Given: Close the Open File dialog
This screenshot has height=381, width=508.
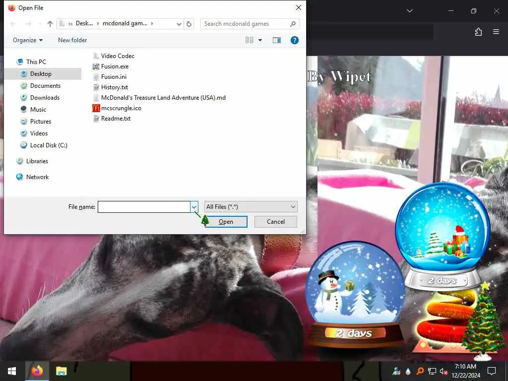Looking at the screenshot, I should pyautogui.click(x=298, y=7).
